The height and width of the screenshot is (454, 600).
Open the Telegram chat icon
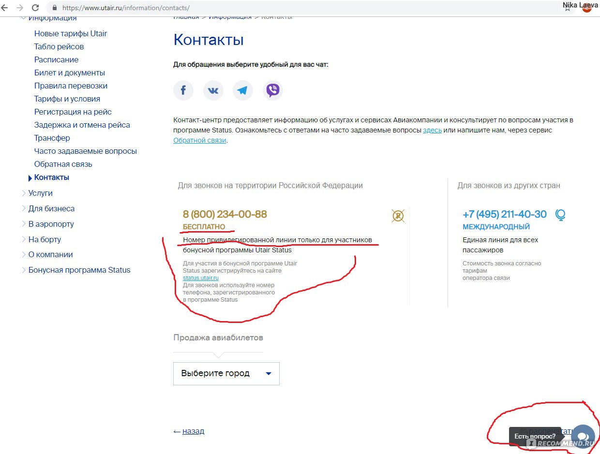pyautogui.click(x=243, y=90)
